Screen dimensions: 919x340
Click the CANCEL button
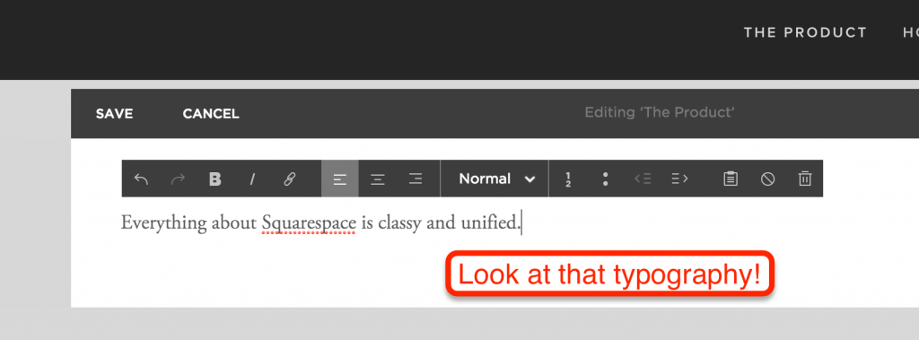(x=211, y=114)
